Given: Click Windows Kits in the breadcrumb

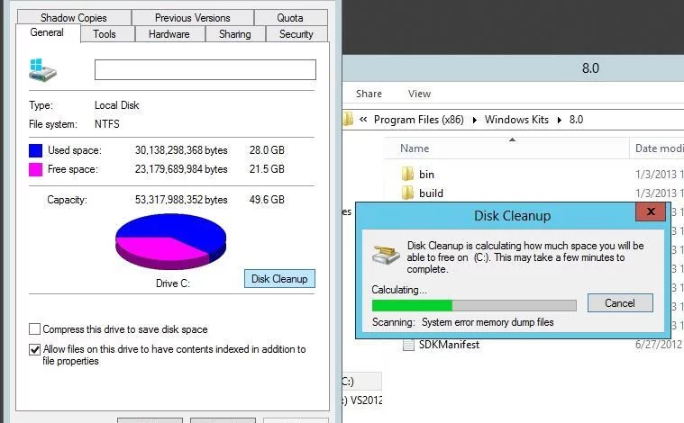Looking at the screenshot, I should [516, 120].
